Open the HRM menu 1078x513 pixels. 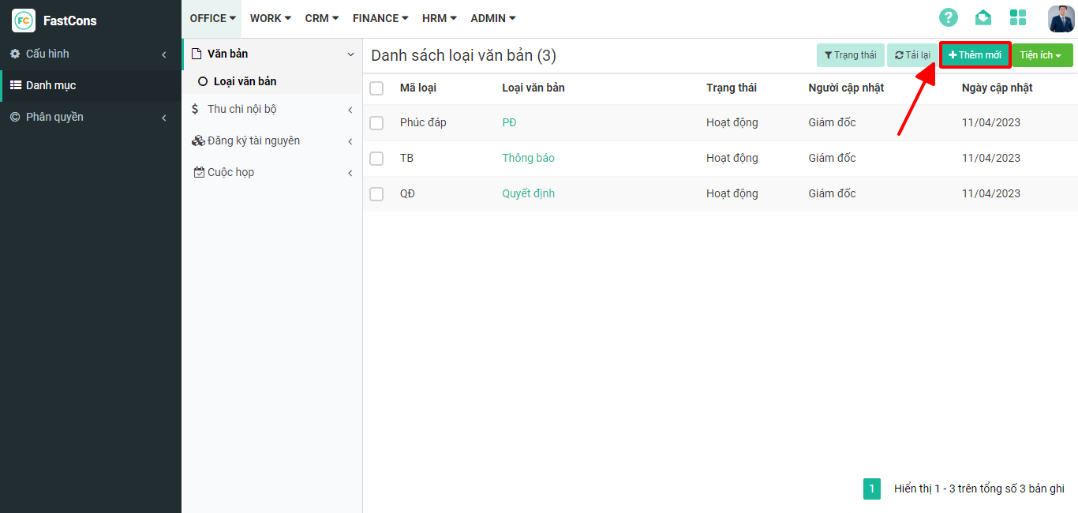439,18
